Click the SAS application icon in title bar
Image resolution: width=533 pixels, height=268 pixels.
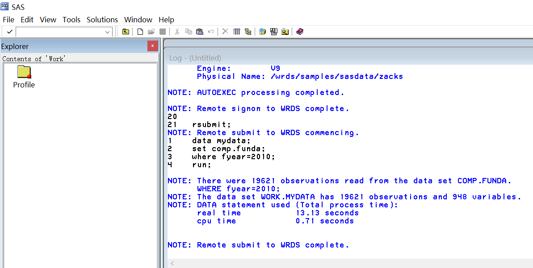coord(5,6)
